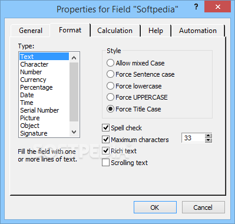
Task: Click the list scroll up arrow
Action: pos(74,58)
